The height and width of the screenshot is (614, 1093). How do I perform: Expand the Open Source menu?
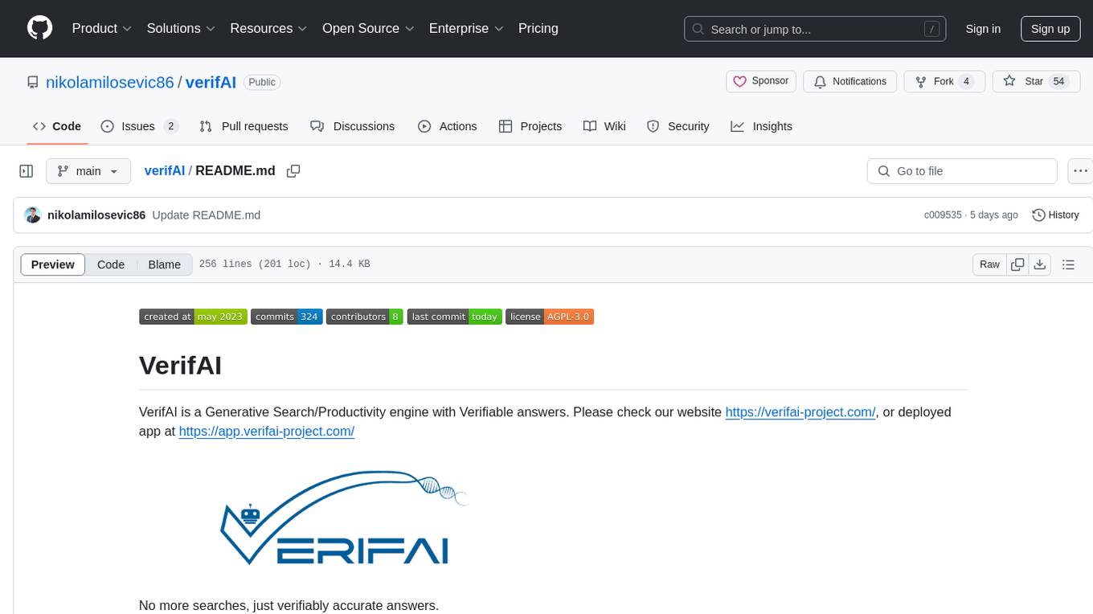368,28
